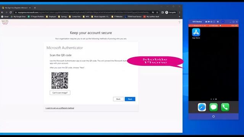Open the Contact lists bookmark folder
Viewport: 244px width, 137px height.
click(x=75, y=17)
